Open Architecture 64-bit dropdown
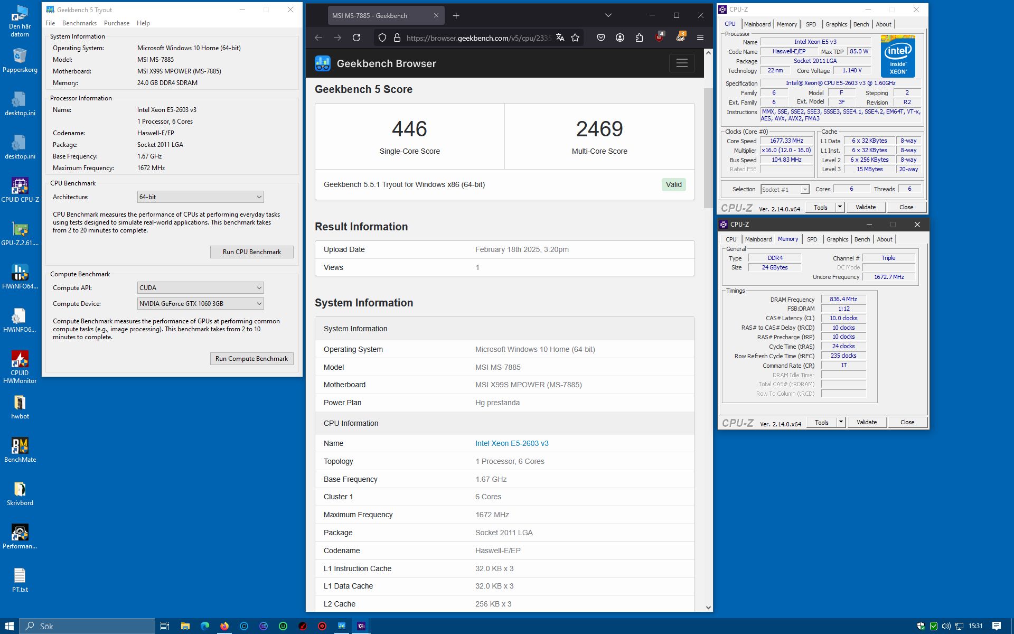The image size is (1014, 634). point(200,197)
